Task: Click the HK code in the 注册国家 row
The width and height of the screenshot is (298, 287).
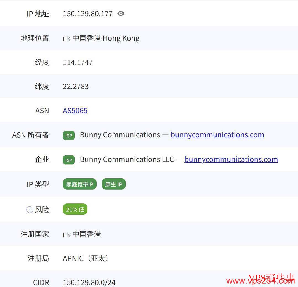Action: [x=66, y=234]
